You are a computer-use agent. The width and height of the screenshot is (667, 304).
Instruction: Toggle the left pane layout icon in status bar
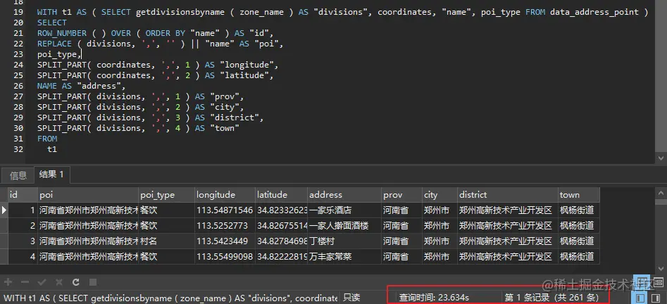click(640, 298)
